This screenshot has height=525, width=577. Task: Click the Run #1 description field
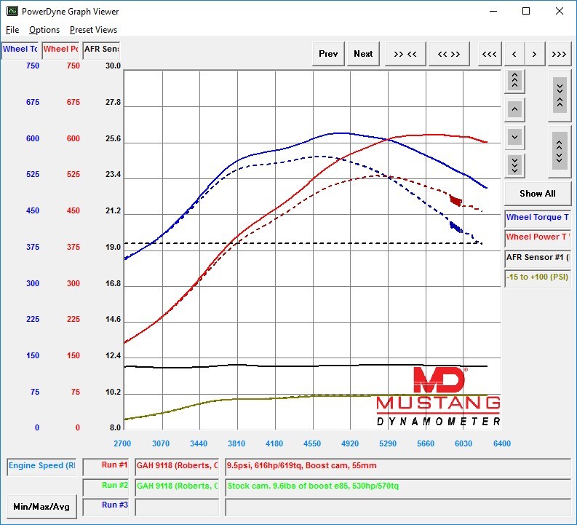pos(397,465)
